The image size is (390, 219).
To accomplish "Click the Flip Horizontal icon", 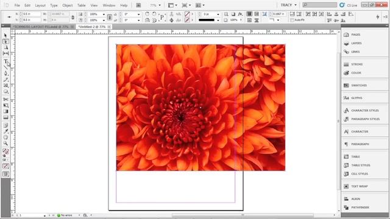I will (x=147, y=20).
